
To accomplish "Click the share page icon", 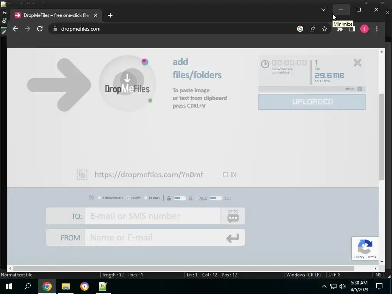I will pyautogui.click(x=312, y=29).
